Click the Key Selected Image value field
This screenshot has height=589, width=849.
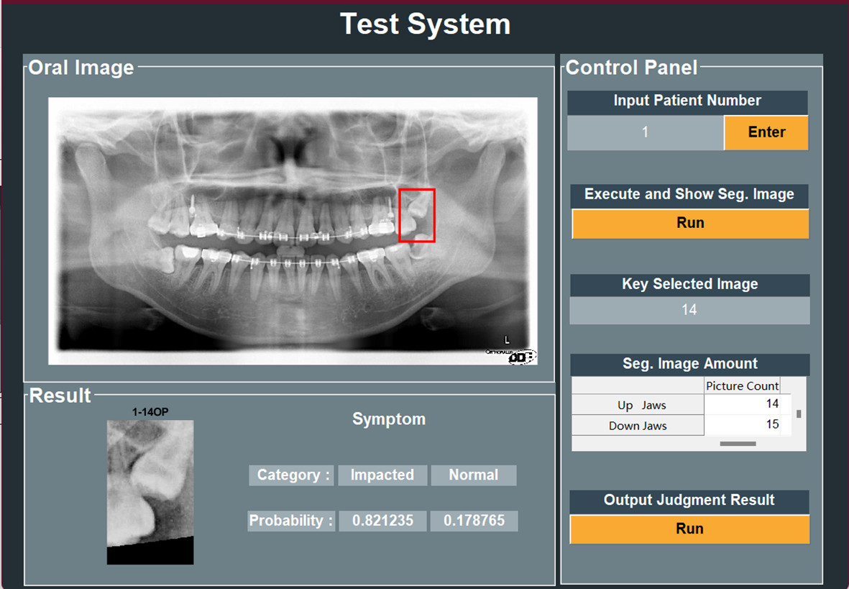tap(689, 310)
